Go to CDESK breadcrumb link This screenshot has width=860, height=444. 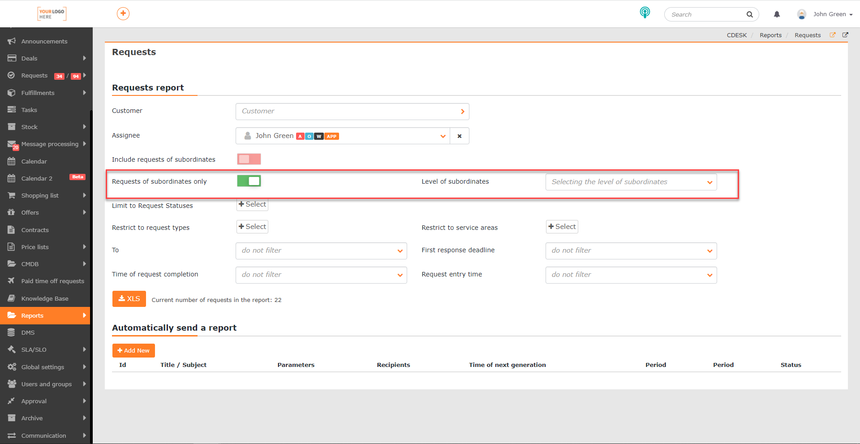click(737, 35)
